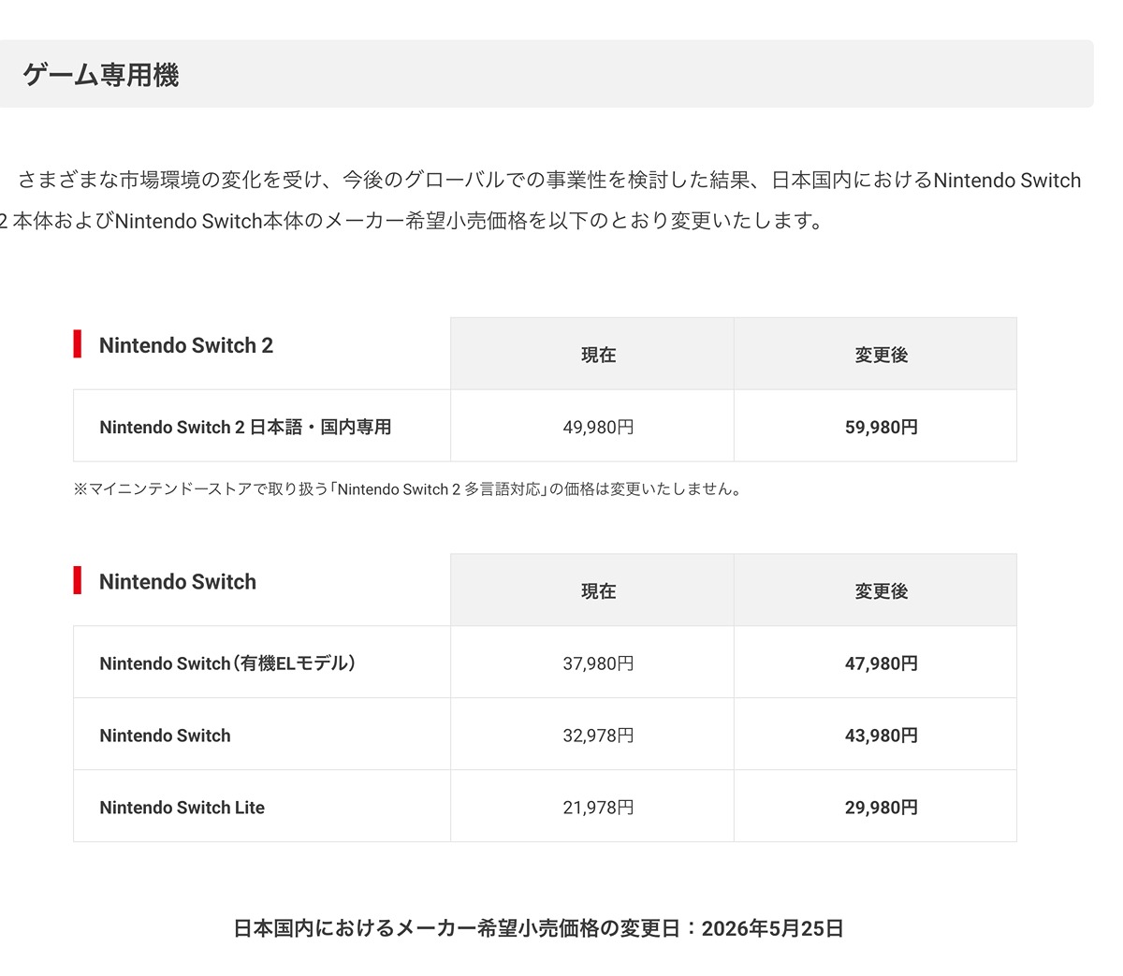Click the new price 47,980円

[882, 663]
